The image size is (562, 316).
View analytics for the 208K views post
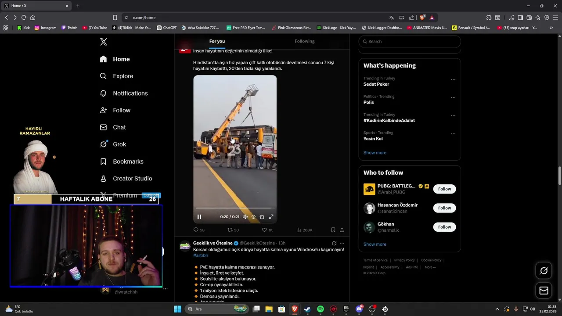(x=304, y=230)
